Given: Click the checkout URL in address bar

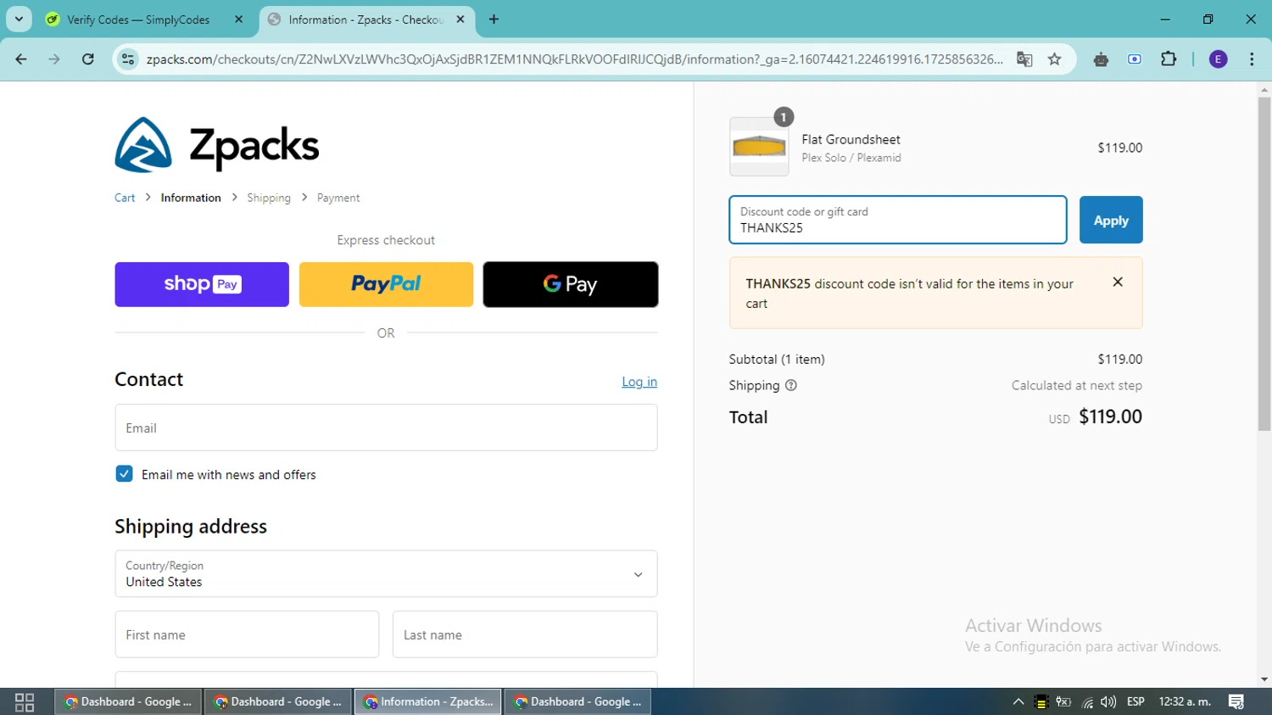Looking at the screenshot, I should [574, 59].
